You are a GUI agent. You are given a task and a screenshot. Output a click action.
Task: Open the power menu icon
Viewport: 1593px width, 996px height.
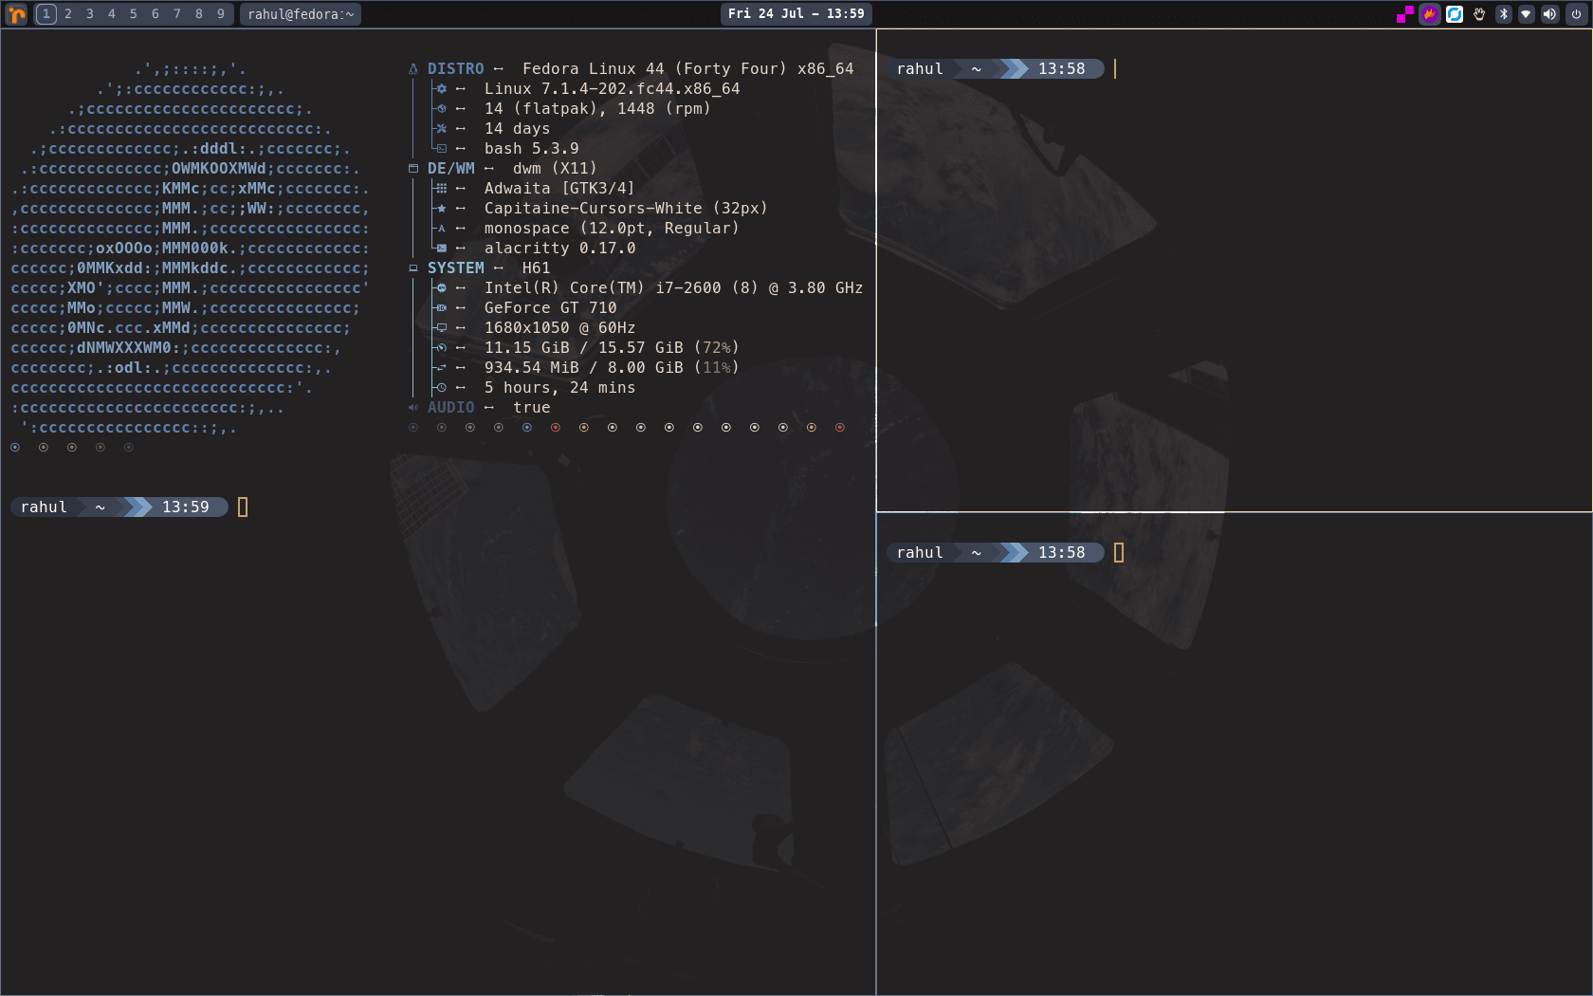click(1576, 14)
